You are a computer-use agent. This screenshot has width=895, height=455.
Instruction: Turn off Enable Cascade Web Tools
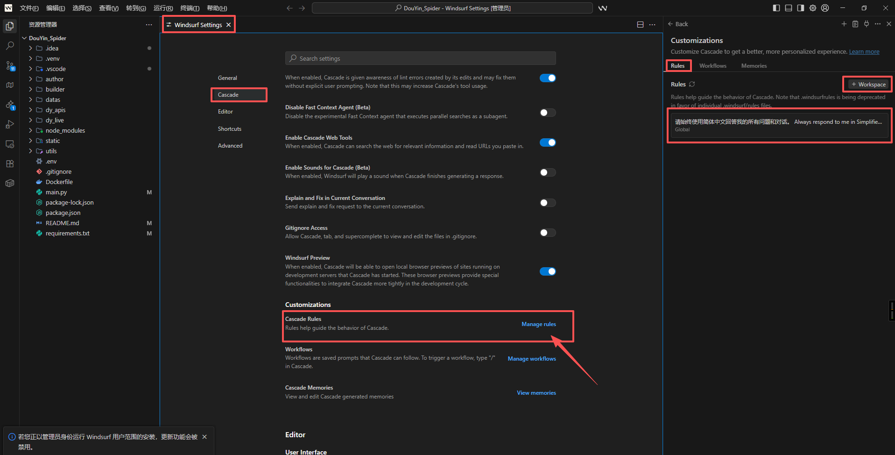[x=547, y=142]
